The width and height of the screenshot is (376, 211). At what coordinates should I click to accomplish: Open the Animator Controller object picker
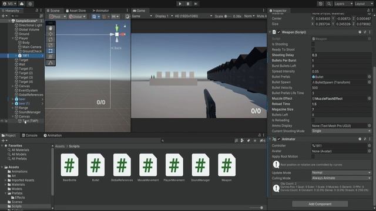pos(370,145)
